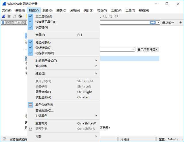Click 无分组 status bar text
Screen dimensions: 184x142
point(125,139)
